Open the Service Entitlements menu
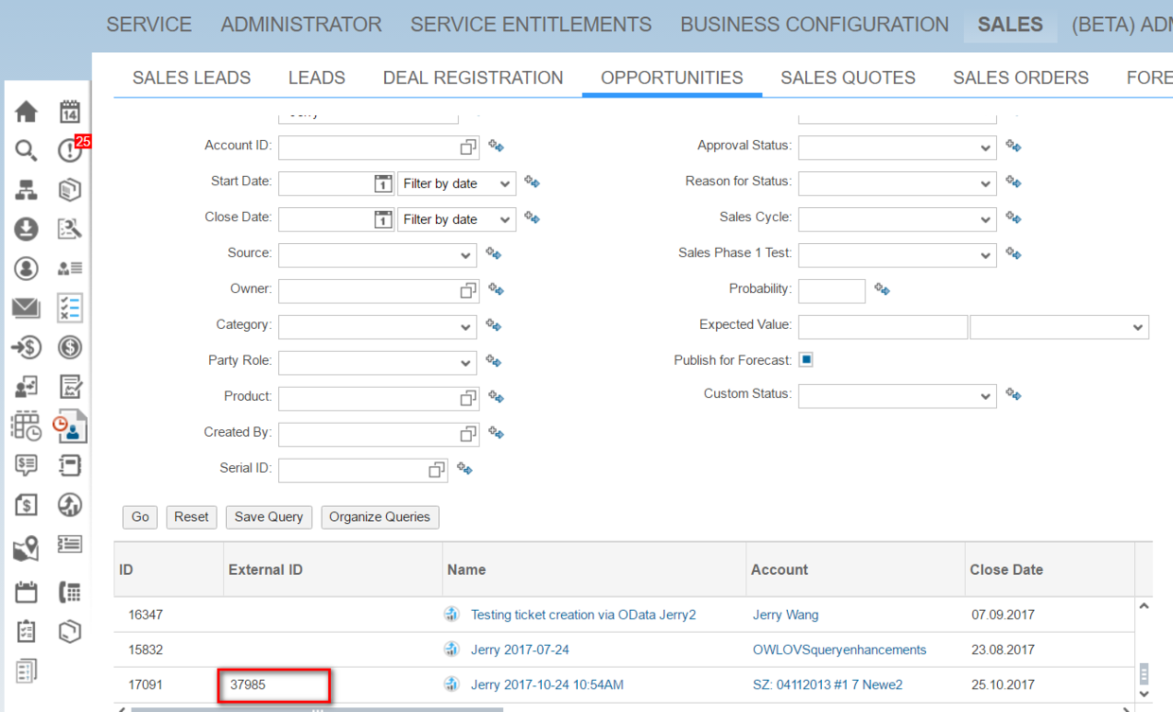 pos(531,25)
